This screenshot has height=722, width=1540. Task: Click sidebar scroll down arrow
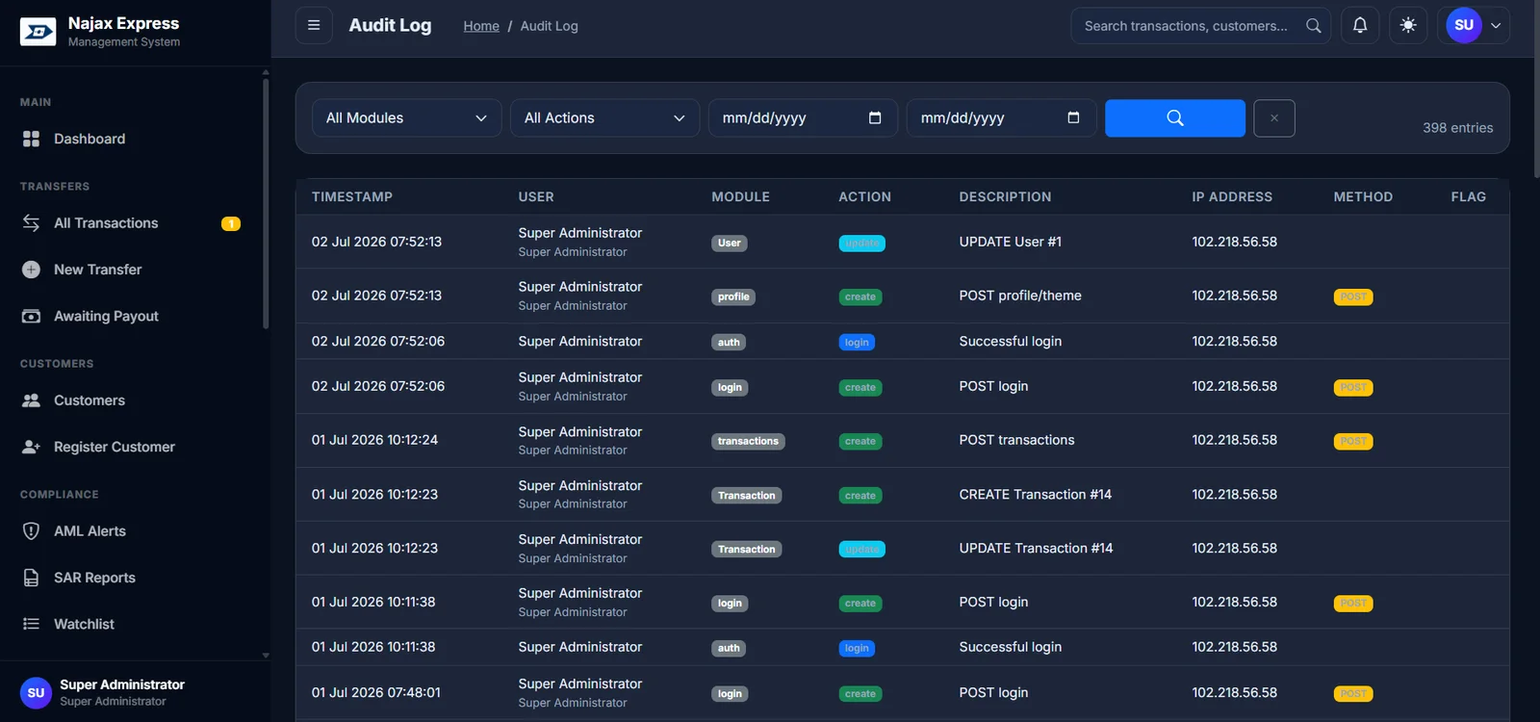(x=266, y=656)
